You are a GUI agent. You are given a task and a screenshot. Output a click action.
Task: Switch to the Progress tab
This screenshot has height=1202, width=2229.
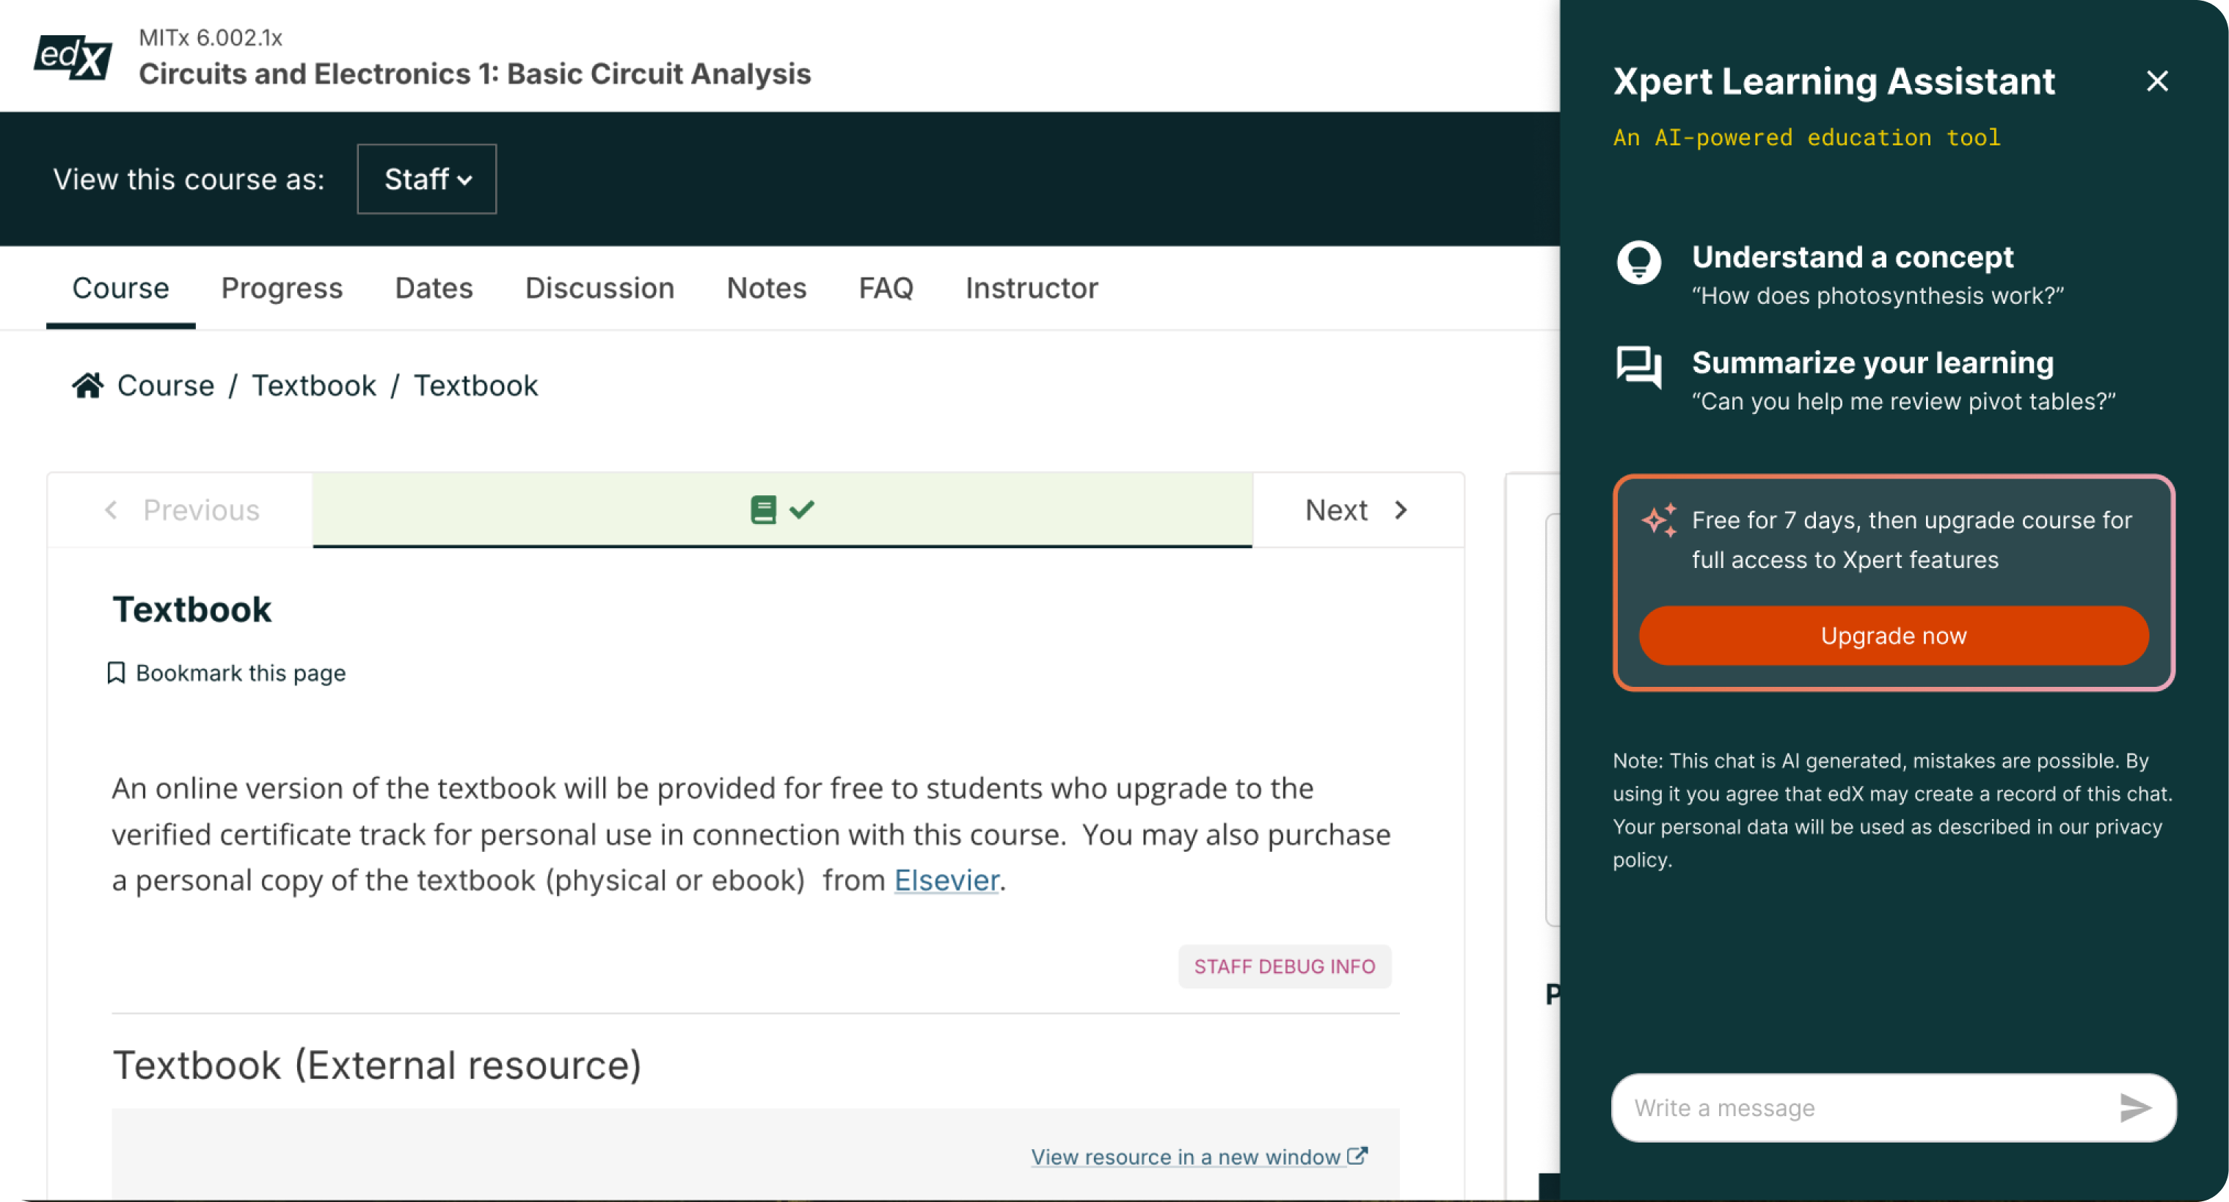(282, 288)
